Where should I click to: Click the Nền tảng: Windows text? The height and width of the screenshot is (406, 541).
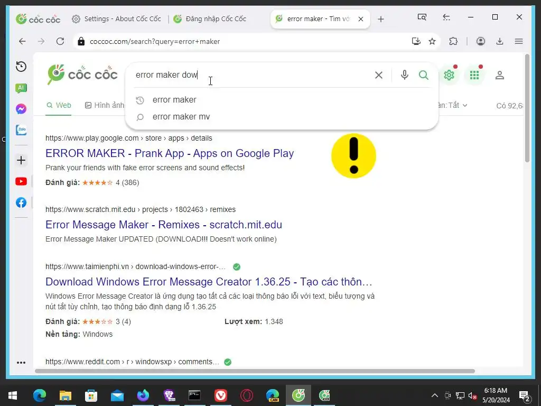pyautogui.click(x=79, y=334)
